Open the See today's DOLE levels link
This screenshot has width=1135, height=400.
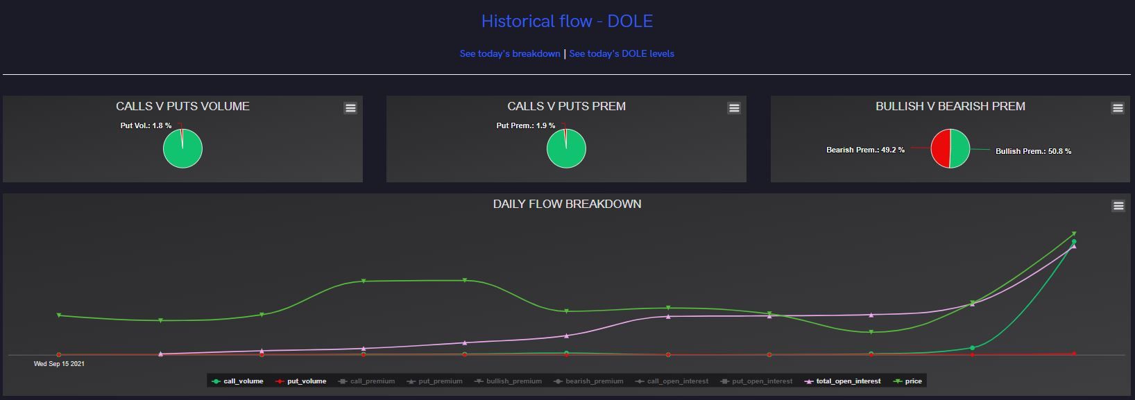(x=622, y=53)
